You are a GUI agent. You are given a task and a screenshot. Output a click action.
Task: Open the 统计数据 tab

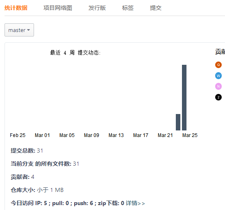pos(16,8)
